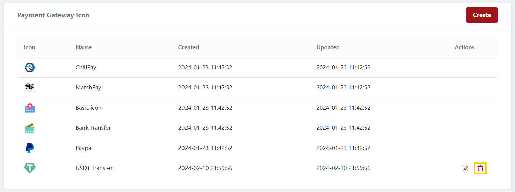Click the Created column header

click(189, 47)
